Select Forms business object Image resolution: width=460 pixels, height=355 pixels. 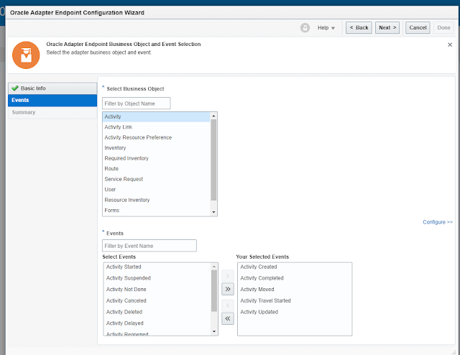coord(157,211)
